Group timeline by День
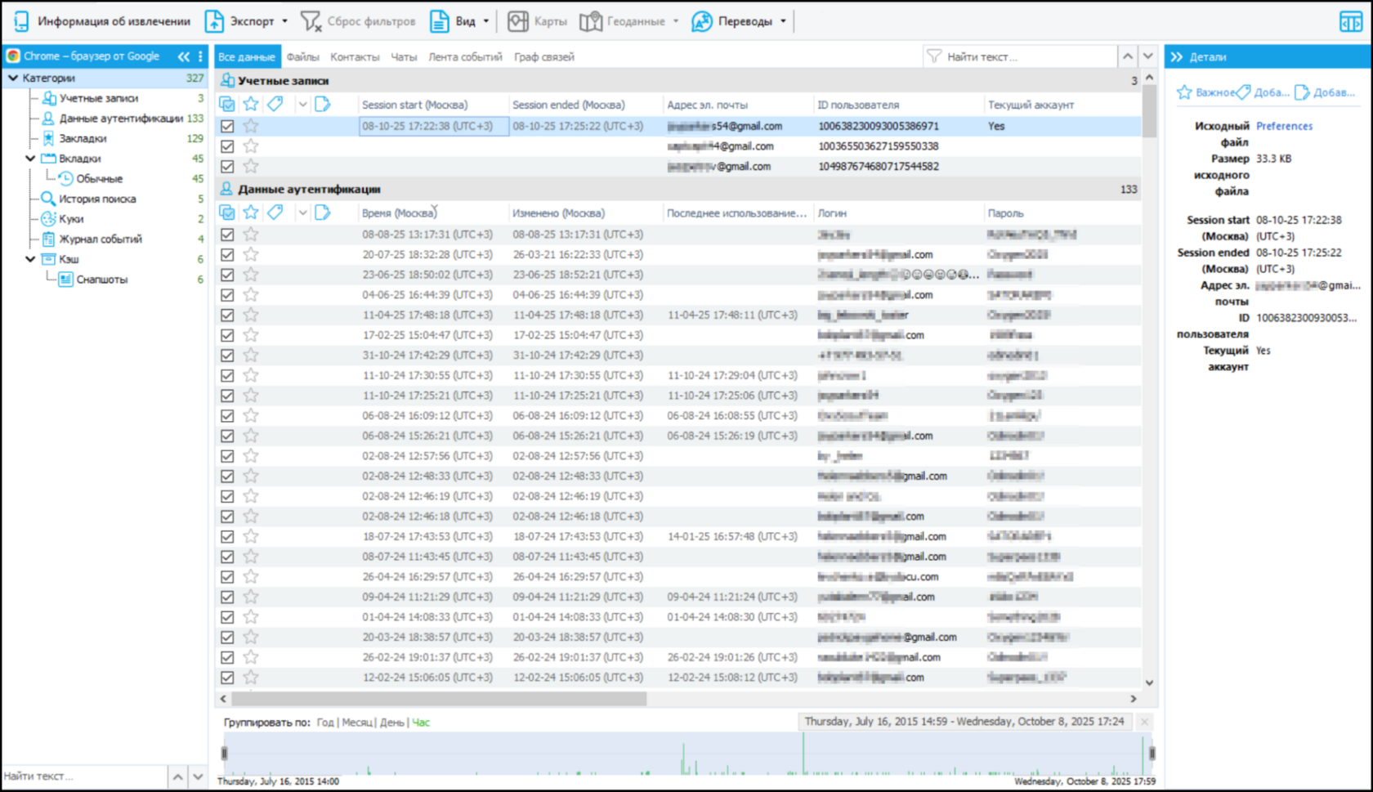 (x=391, y=723)
